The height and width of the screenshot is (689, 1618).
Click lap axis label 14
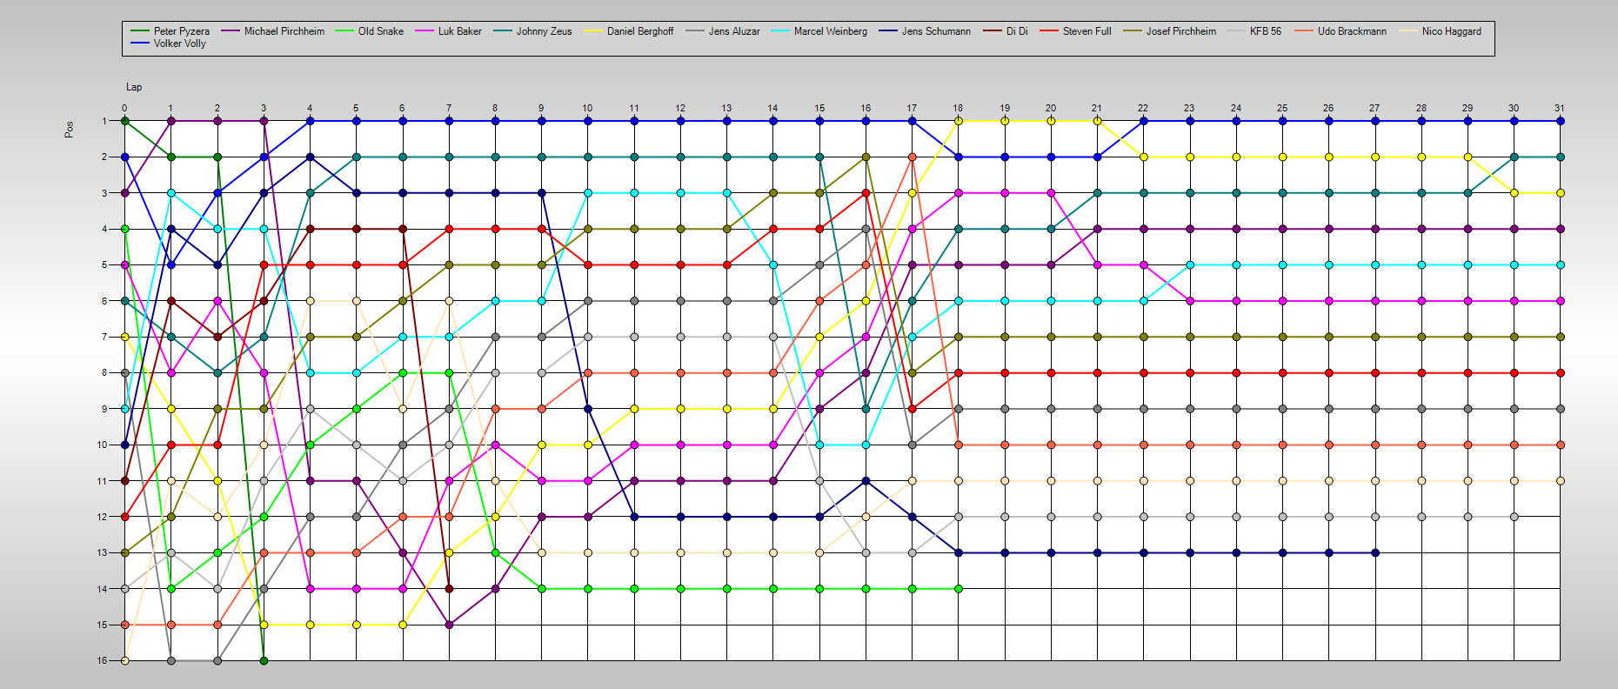(772, 109)
